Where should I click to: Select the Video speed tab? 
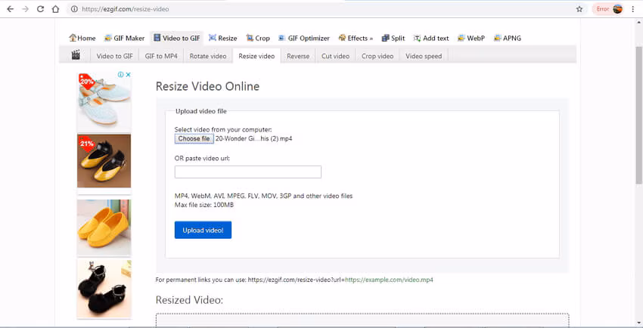[424, 56]
